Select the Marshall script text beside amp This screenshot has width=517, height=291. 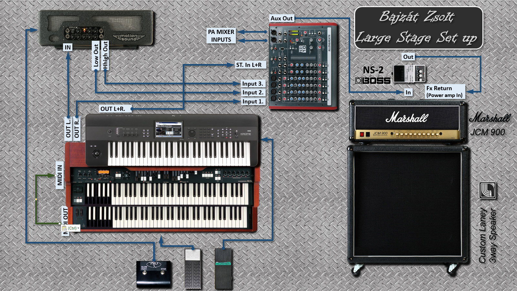click(490, 118)
